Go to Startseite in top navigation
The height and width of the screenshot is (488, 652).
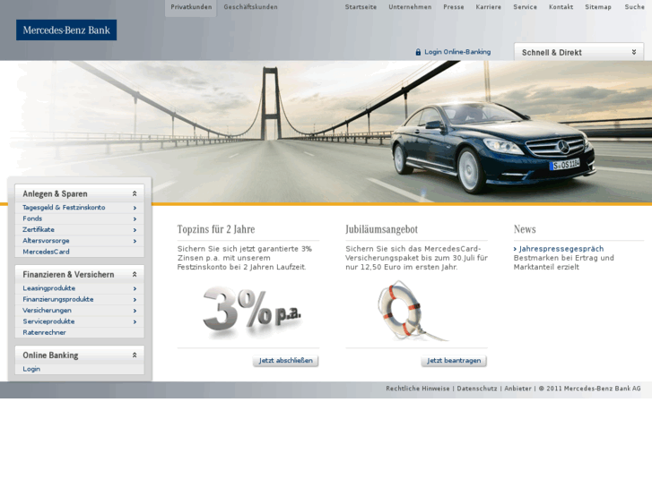pyautogui.click(x=361, y=7)
